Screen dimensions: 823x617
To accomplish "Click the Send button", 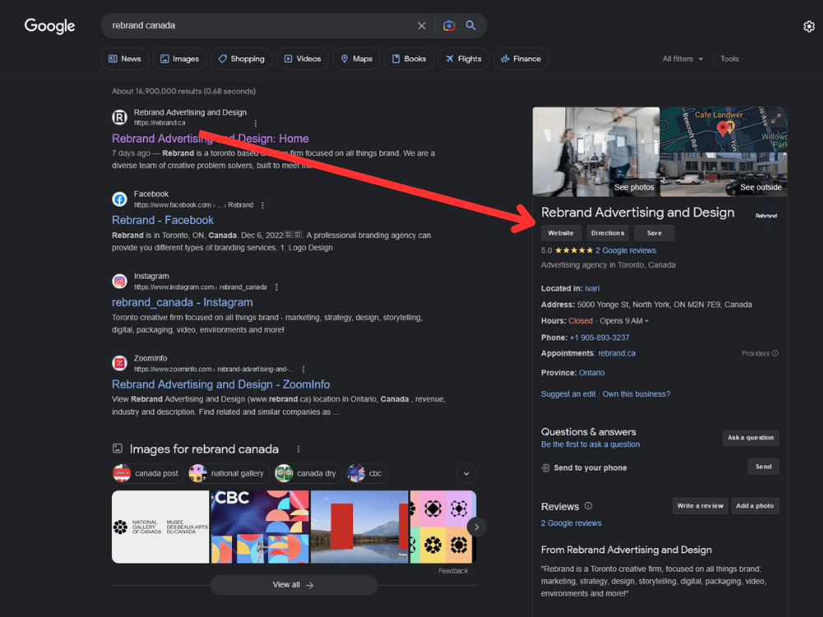I will [x=763, y=466].
